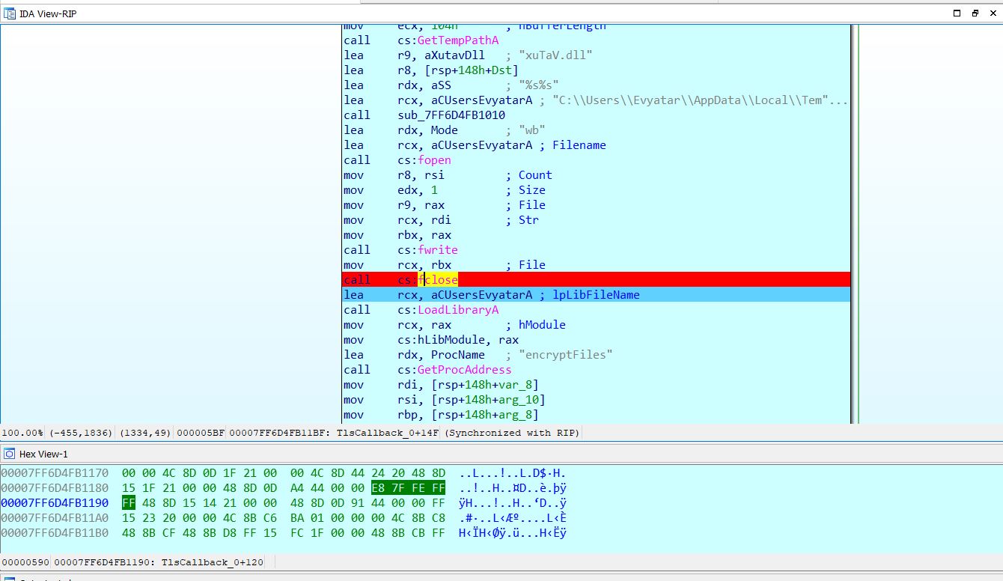1003x581 pixels.
Task: Float the IDA View-RIP panel with restore icon
Action: [975, 13]
